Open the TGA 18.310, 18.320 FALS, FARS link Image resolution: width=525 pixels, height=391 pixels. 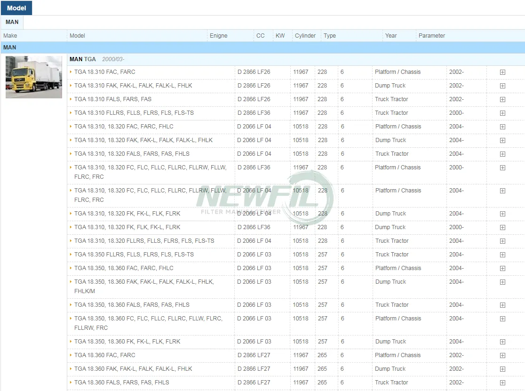(132, 154)
